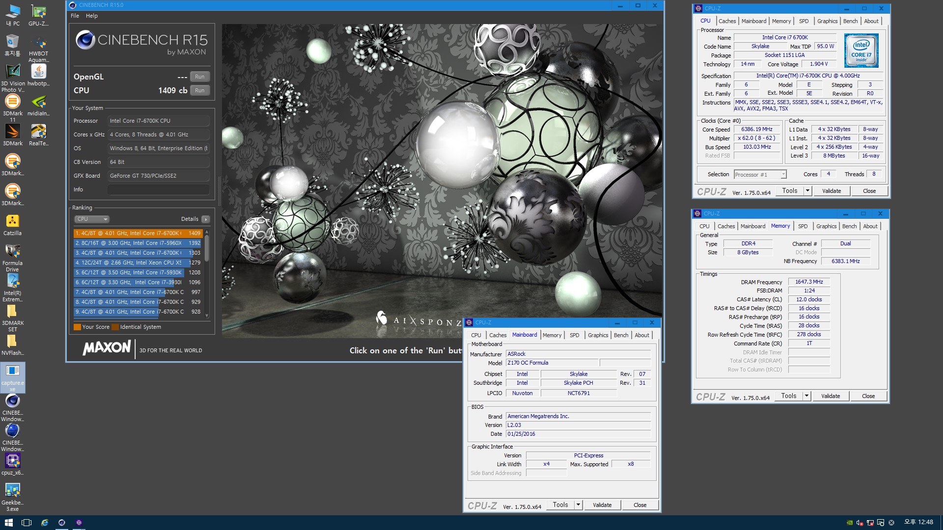Open the RealTe desktop shortcut

tap(38, 134)
